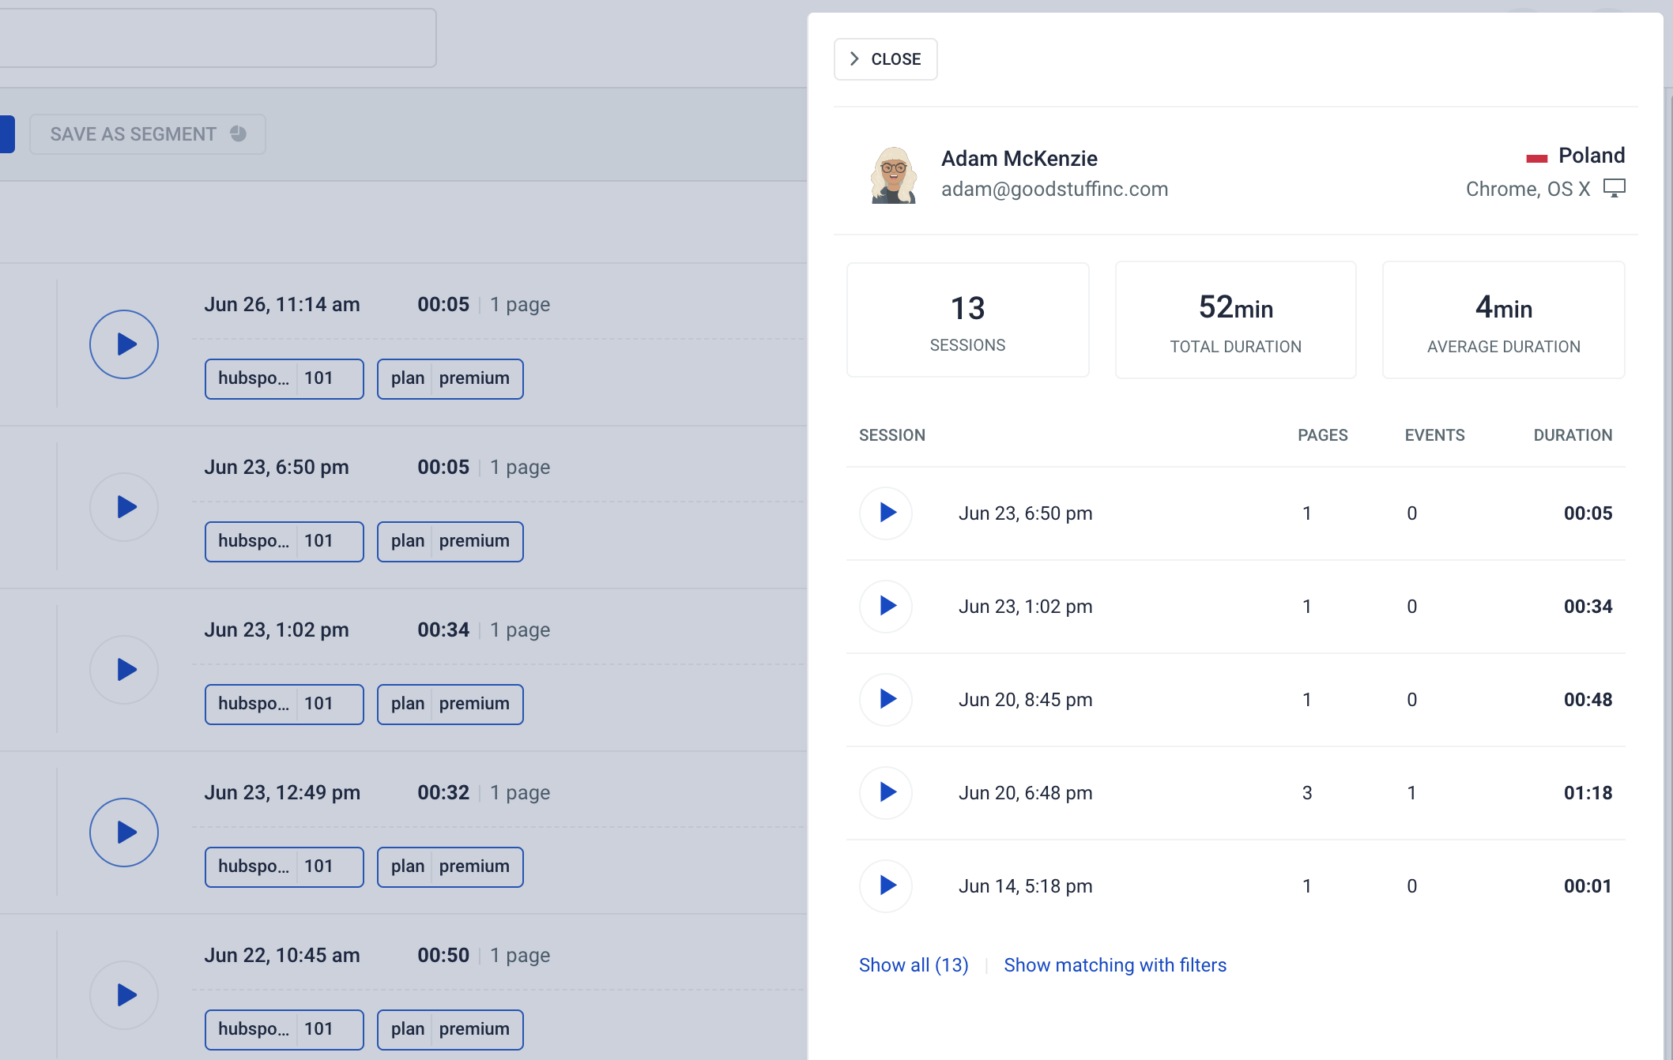Select plan premium tag on Jun 26 session
This screenshot has height=1060, width=1673.
point(450,379)
